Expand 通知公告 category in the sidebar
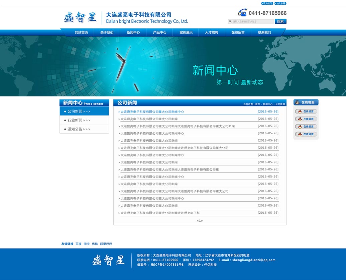This screenshot has width=346, height=280. (x=79, y=129)
